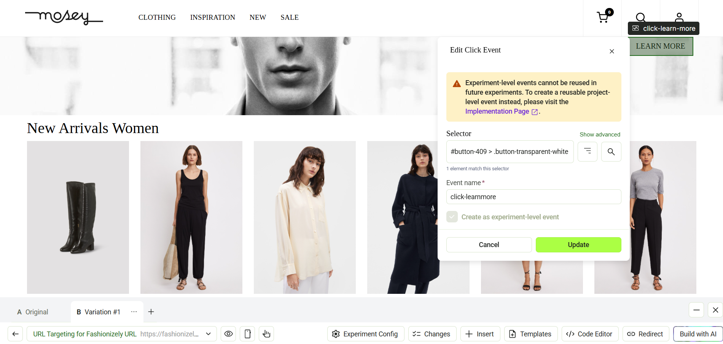723x344 pixels.
Task: Click the selector search magnifier button
Action: click(x=611, y=152)
